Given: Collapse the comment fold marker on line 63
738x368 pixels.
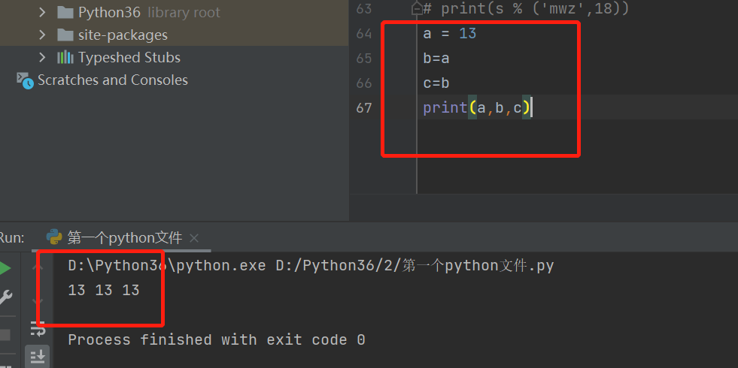Looking at the screenshot, I should tap(416, 9).
